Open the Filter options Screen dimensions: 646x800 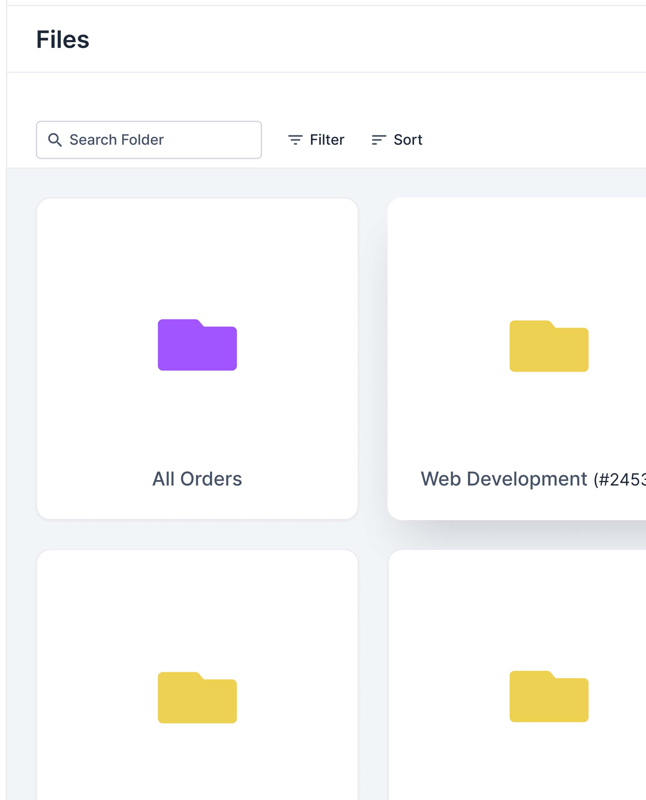tap(316, 140)
